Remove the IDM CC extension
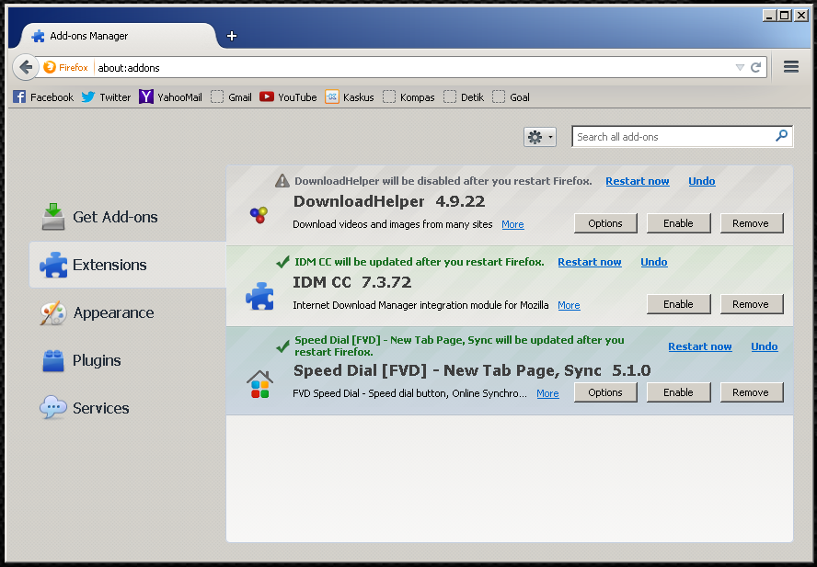817x567 pixels. (x=752, y=304)
